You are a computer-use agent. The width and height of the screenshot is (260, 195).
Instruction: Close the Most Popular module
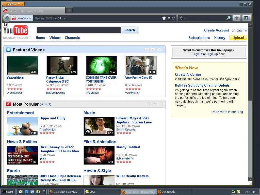tap(162, 104)
